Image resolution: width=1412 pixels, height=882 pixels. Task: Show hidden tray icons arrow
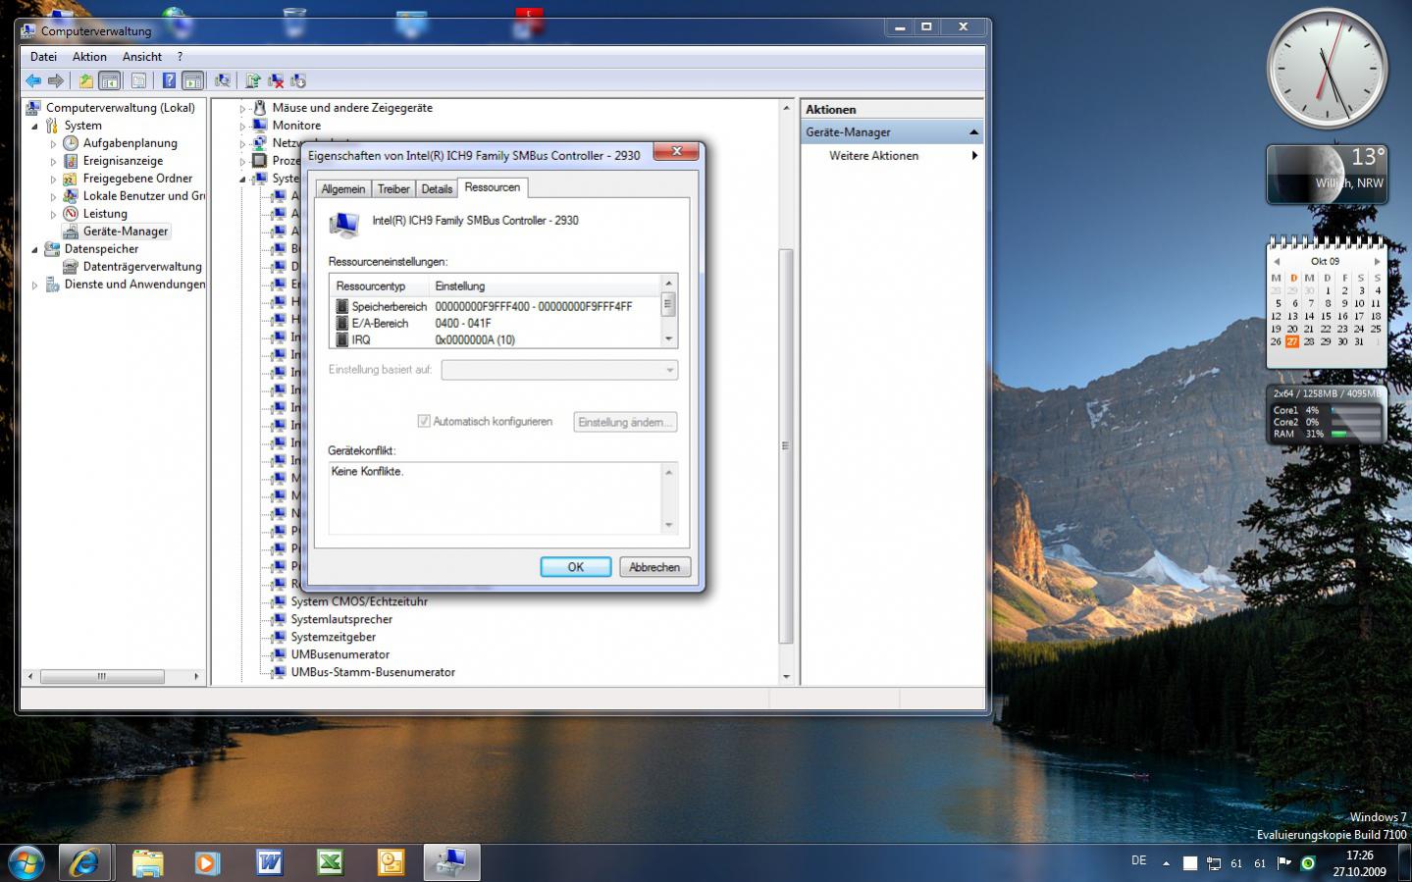(x=1166, y=863)
